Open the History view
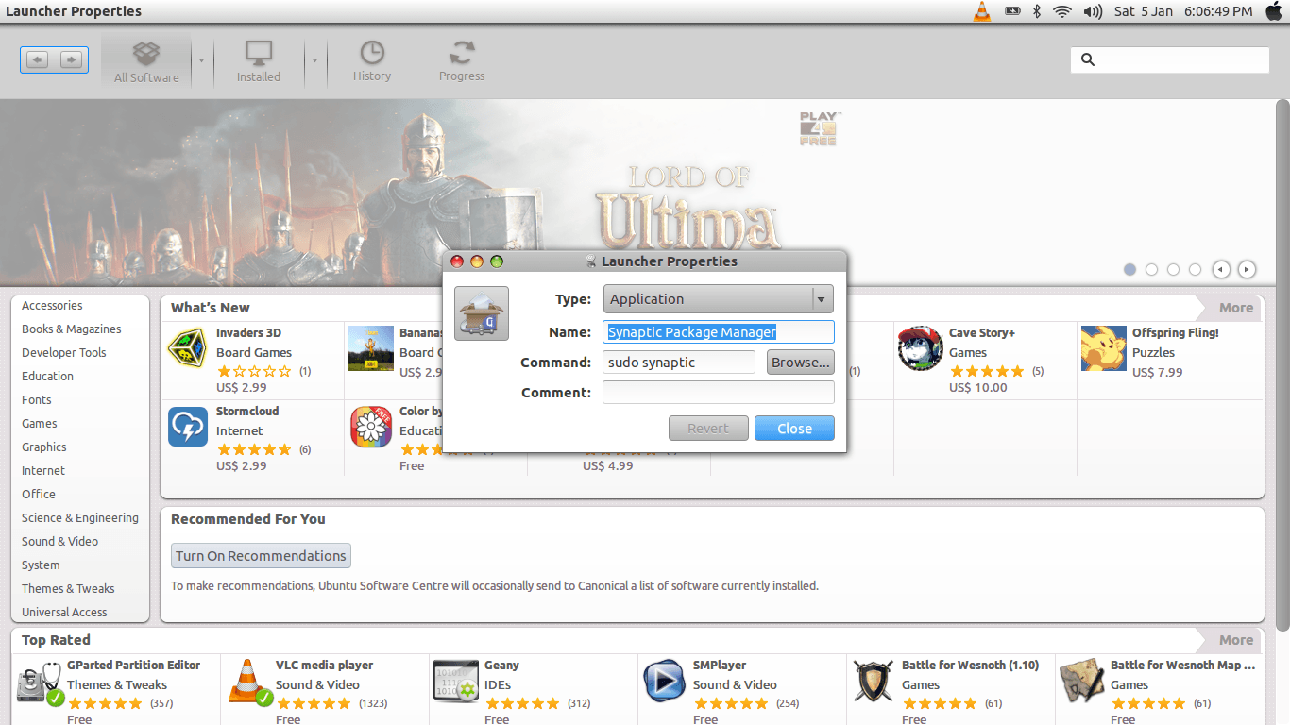The width and height of the screenshot is (1290, 725). (x=372, y=62)
